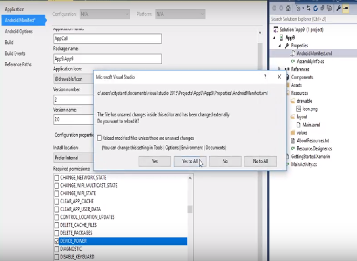This screenshot has height=261, width=357.
Task: Click the No button in the dialog
Action: (225, 161)
